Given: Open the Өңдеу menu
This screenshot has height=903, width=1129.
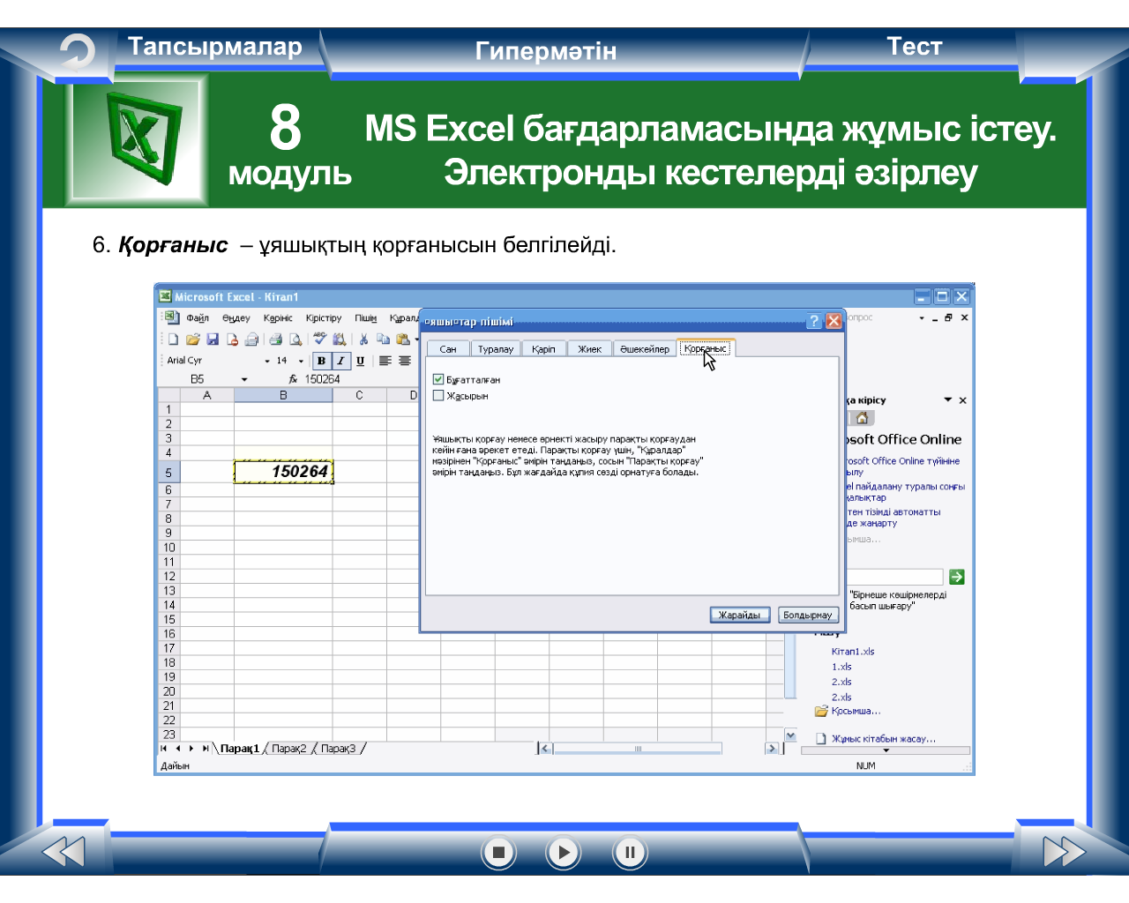Looking at the screenshot, I should 236,317.
